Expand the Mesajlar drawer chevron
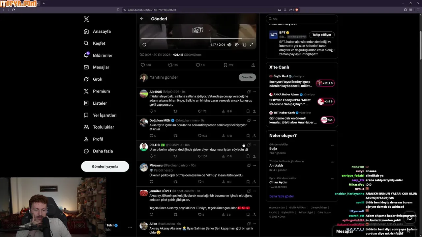422x237 pixels. 408,231
